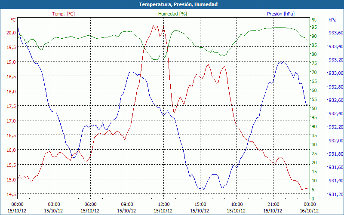Click the 933,00 pressure axis label
Viewport: 344px width, 215px height.
point(336,73)
